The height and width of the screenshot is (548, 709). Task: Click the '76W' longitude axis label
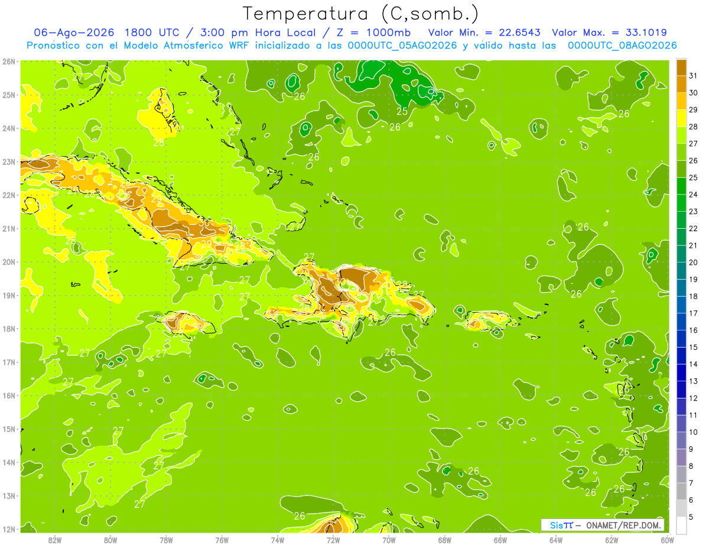coord(222,540)
